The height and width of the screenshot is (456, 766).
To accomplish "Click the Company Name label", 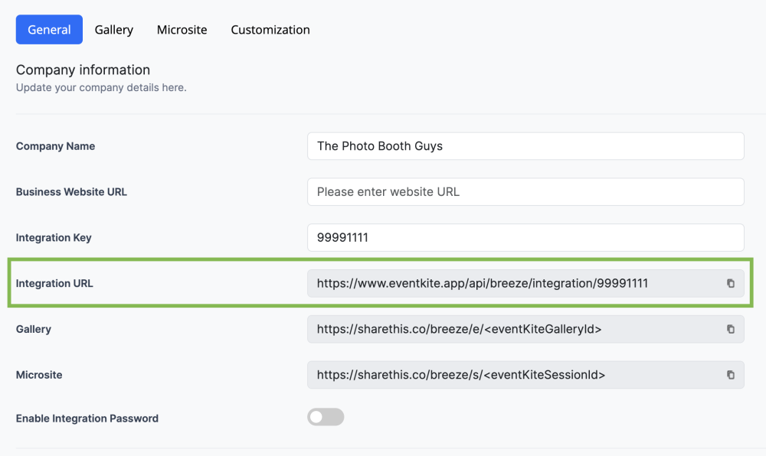I will 55,146.
